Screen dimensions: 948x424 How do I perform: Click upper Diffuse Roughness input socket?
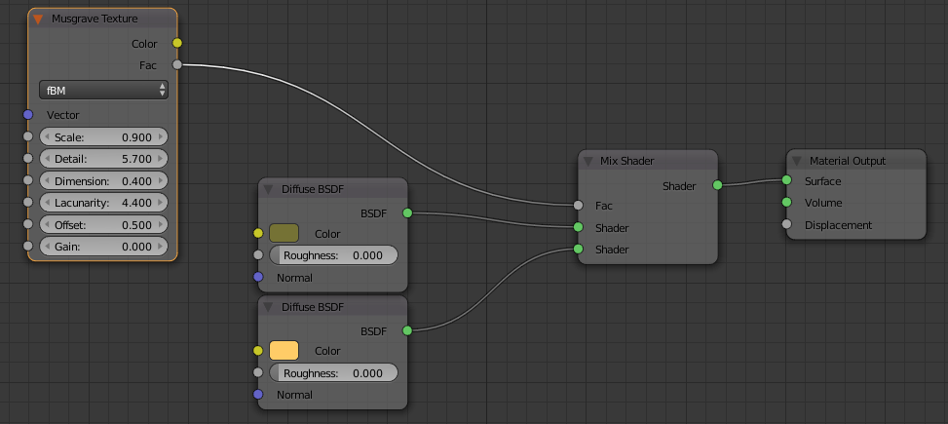(x=258, y=255)
